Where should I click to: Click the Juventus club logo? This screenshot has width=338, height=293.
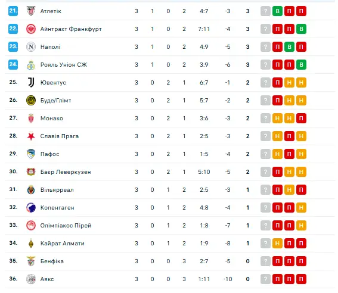(31, 82)
